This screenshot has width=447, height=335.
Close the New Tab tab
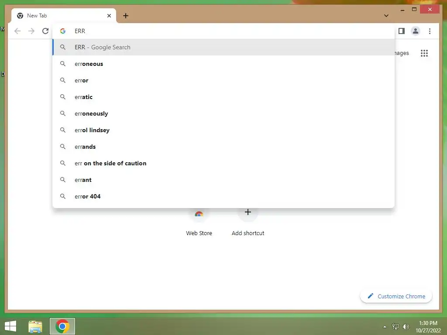coord(109,16)
